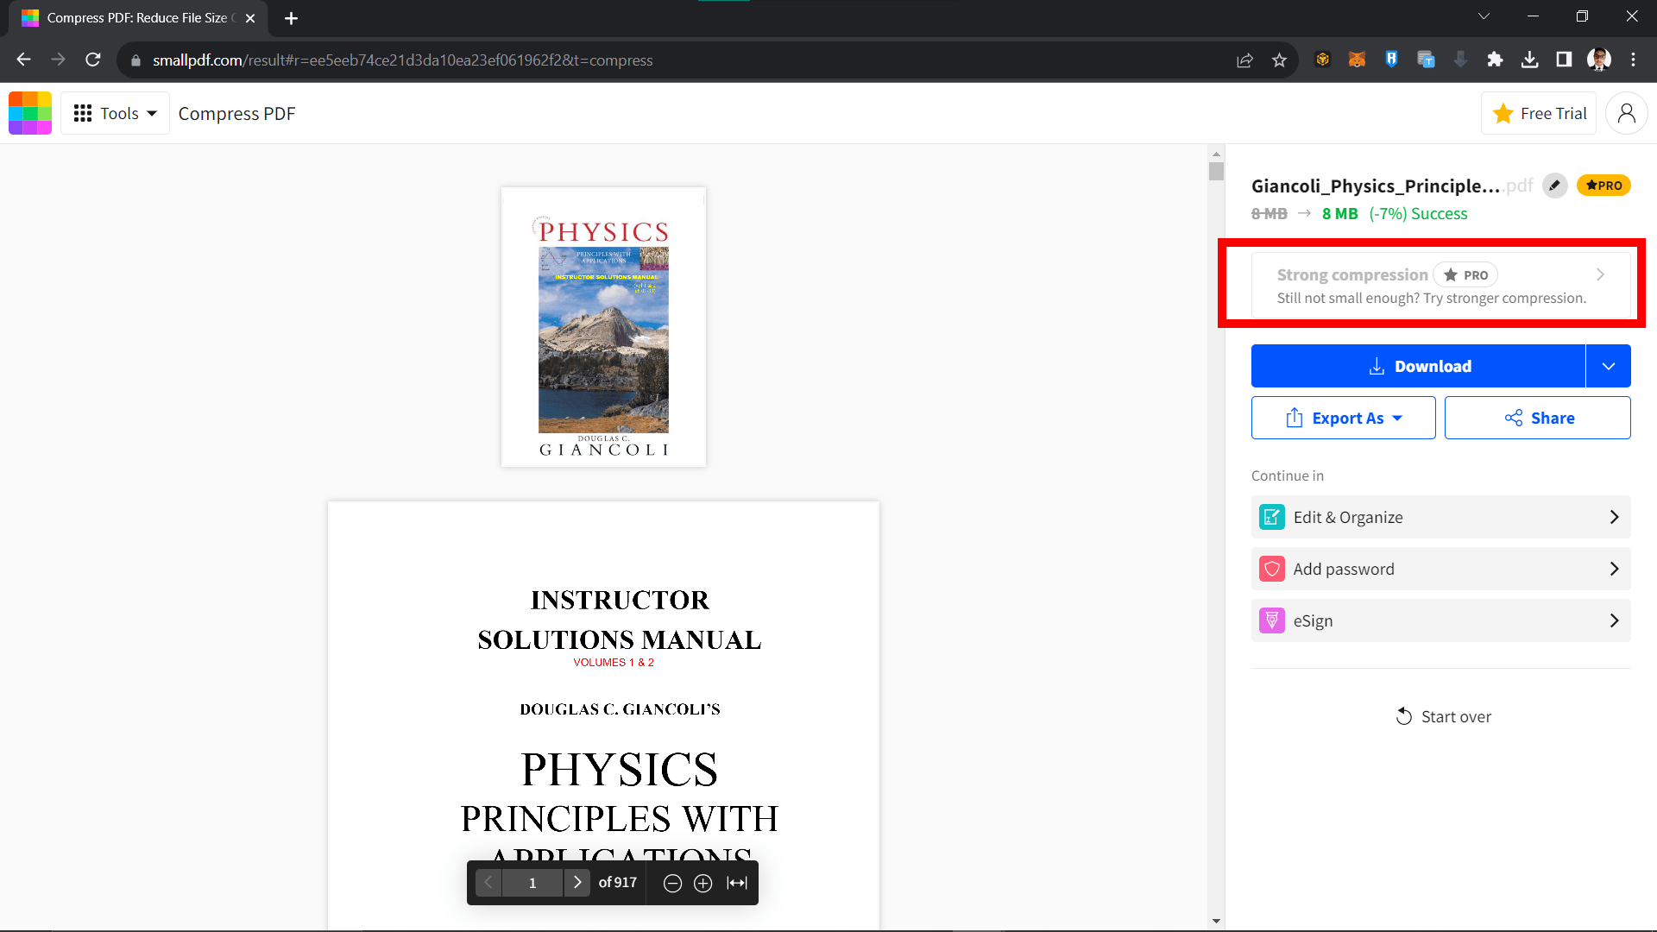Open the MetaMask extension icon
This screenshot has height=932, width=1657.
1357,60
